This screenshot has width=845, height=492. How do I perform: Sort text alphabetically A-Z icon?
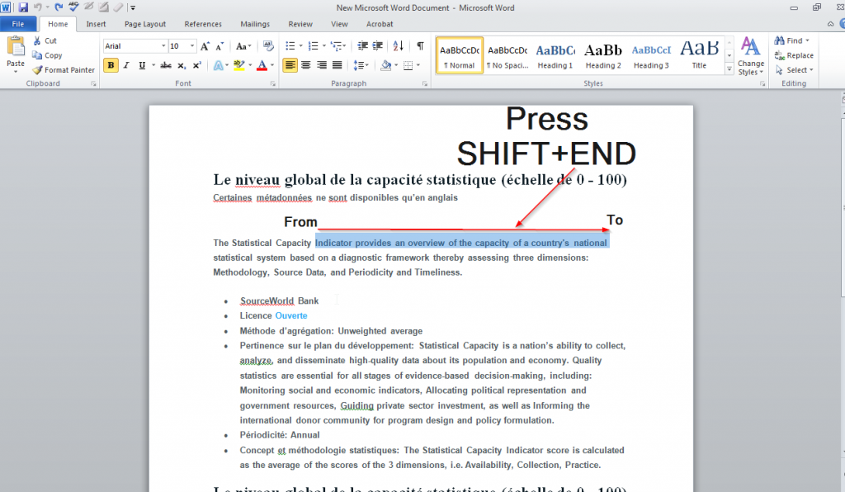pos(399,46)
